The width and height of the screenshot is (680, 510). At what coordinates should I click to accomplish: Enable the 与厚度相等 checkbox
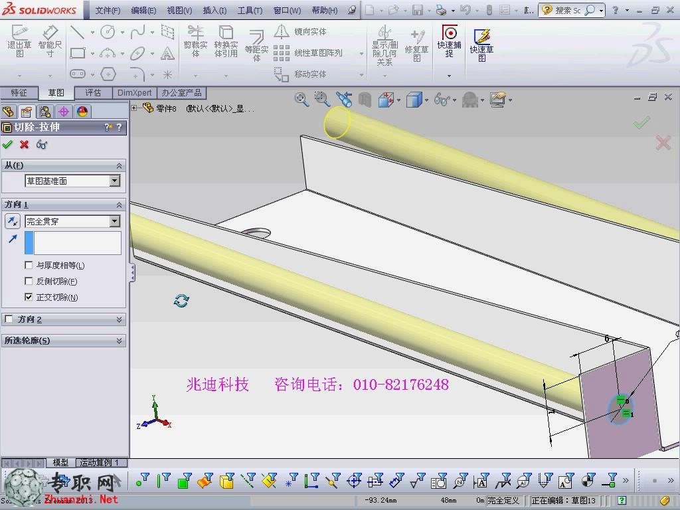coord(29,265)
